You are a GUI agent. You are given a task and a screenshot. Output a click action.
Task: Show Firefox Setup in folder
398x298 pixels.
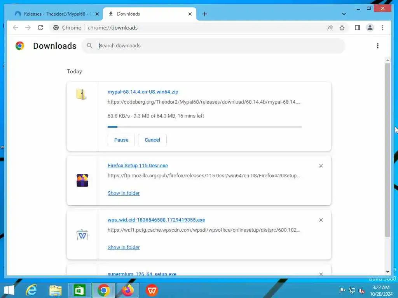point(124,193)
